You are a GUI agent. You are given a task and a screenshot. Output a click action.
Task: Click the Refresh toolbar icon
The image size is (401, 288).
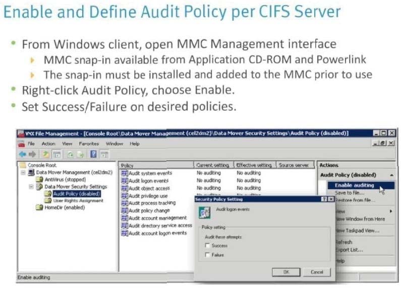pos(69,154)
